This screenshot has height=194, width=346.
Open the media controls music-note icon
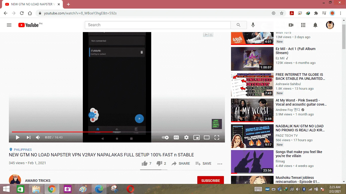click(x=324, y=13)
